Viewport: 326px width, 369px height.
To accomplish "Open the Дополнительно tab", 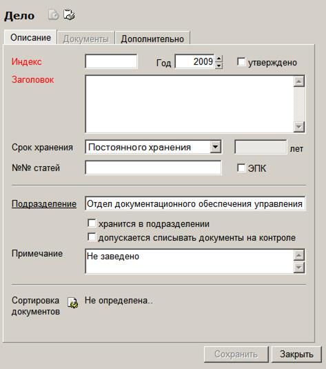I will click(152, 39).
